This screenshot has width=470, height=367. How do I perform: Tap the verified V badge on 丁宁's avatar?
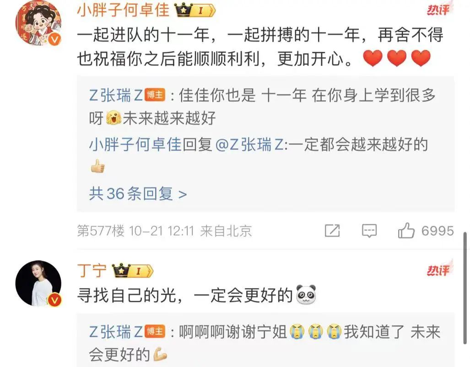pyautogui.click(x=54, y=300)
